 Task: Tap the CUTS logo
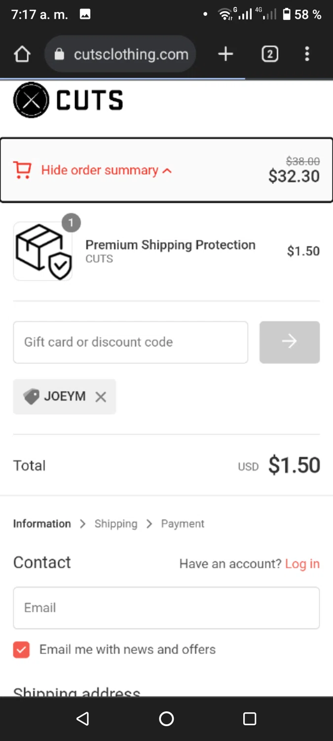tap(68, 100)
